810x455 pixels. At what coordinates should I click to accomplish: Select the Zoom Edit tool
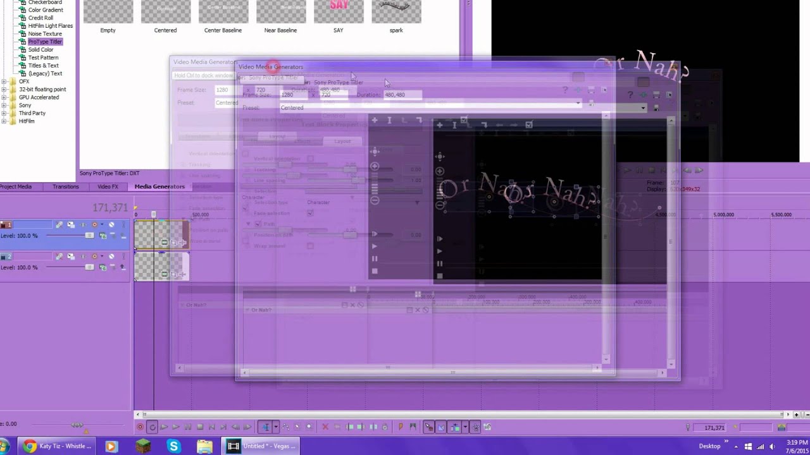(309, 427)
